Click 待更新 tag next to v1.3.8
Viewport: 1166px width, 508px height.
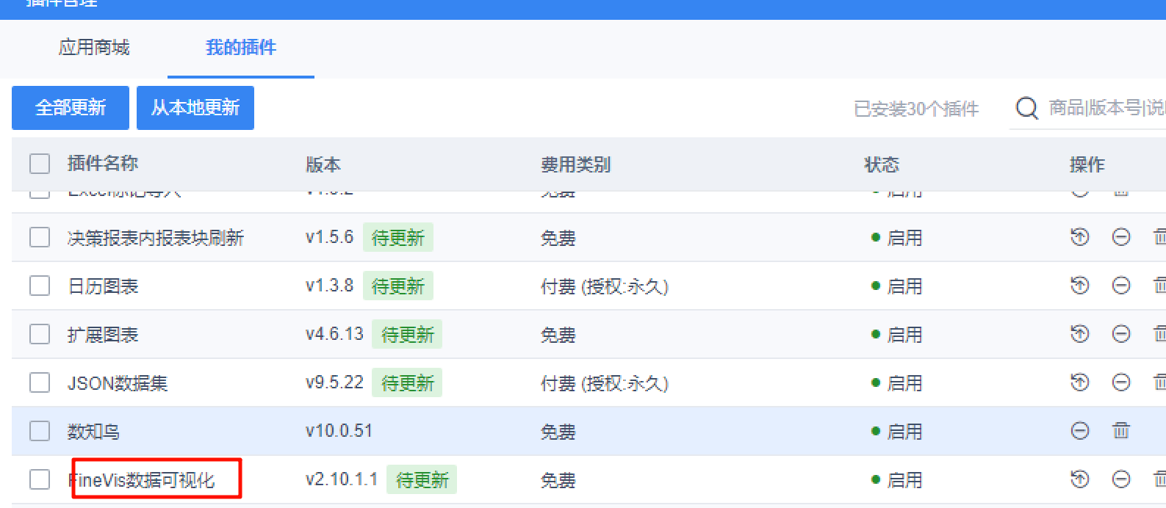(398, 286)
